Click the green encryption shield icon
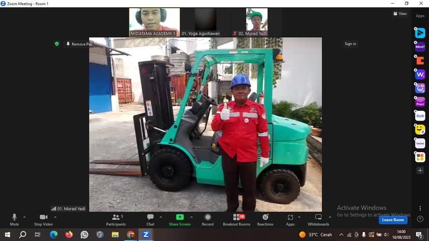 [x=56, y=44]
